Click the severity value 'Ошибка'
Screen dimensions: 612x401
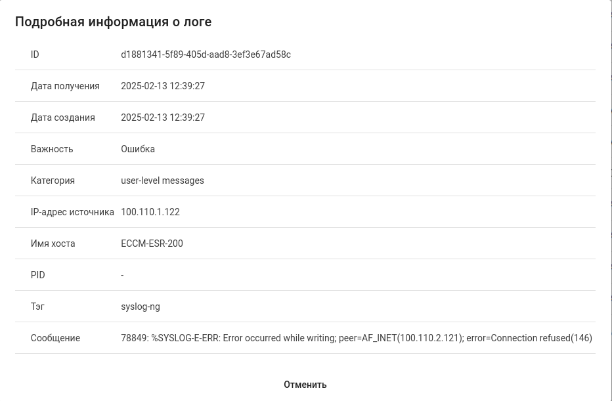tap(138, 149)
